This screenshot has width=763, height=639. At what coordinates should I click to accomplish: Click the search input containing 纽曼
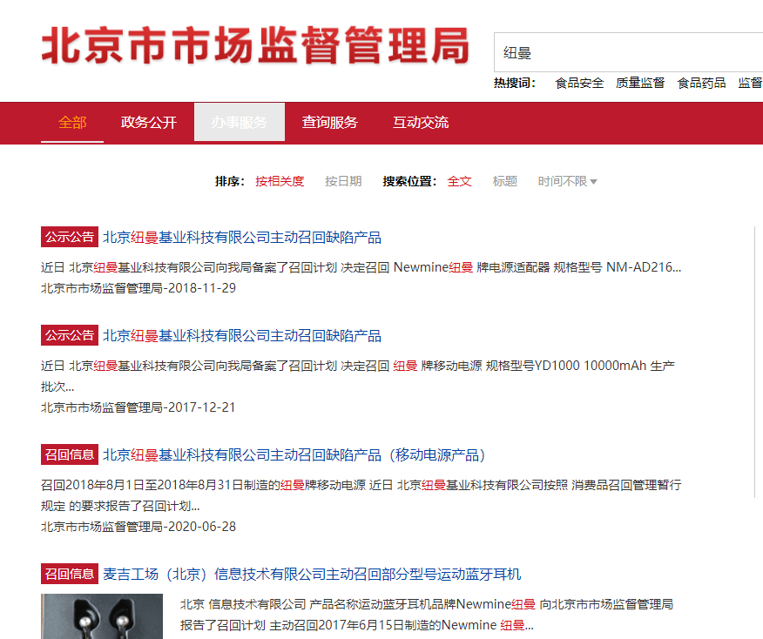[x=628, y=52]
